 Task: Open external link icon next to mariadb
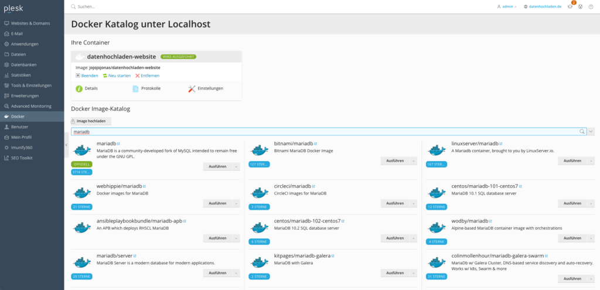point(118,144)
